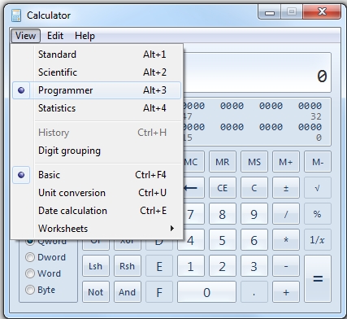The height and width of the screenshot is (319, 347).
Task: Open the Help menu
Action: pyautogui.click(x=85, y=36)
